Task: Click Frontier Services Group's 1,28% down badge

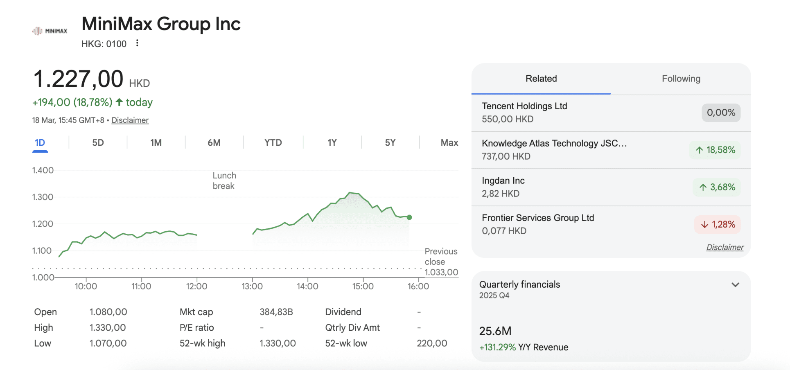Action: (718, 225)
